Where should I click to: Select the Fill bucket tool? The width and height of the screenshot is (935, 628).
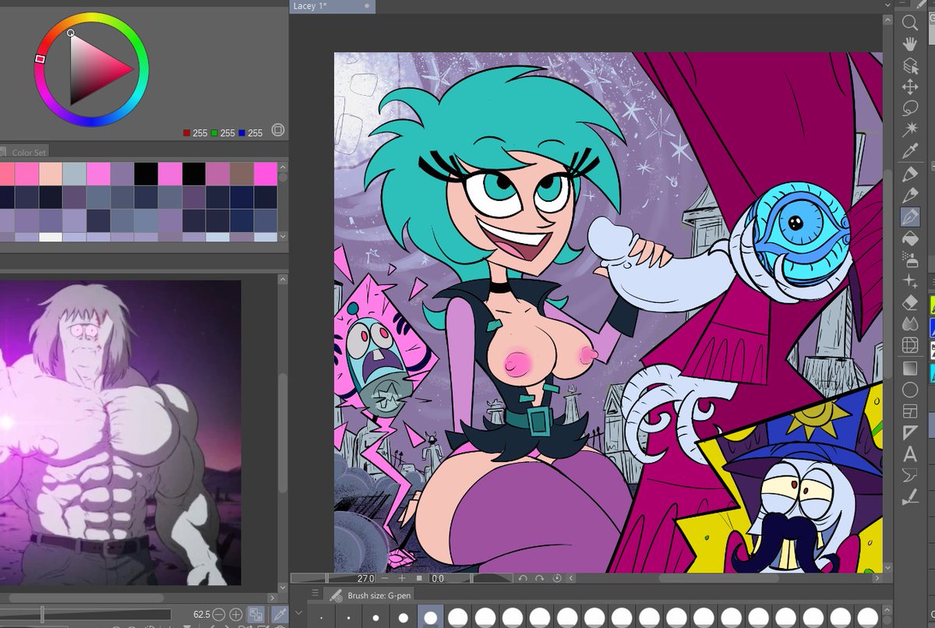[909, 238]
